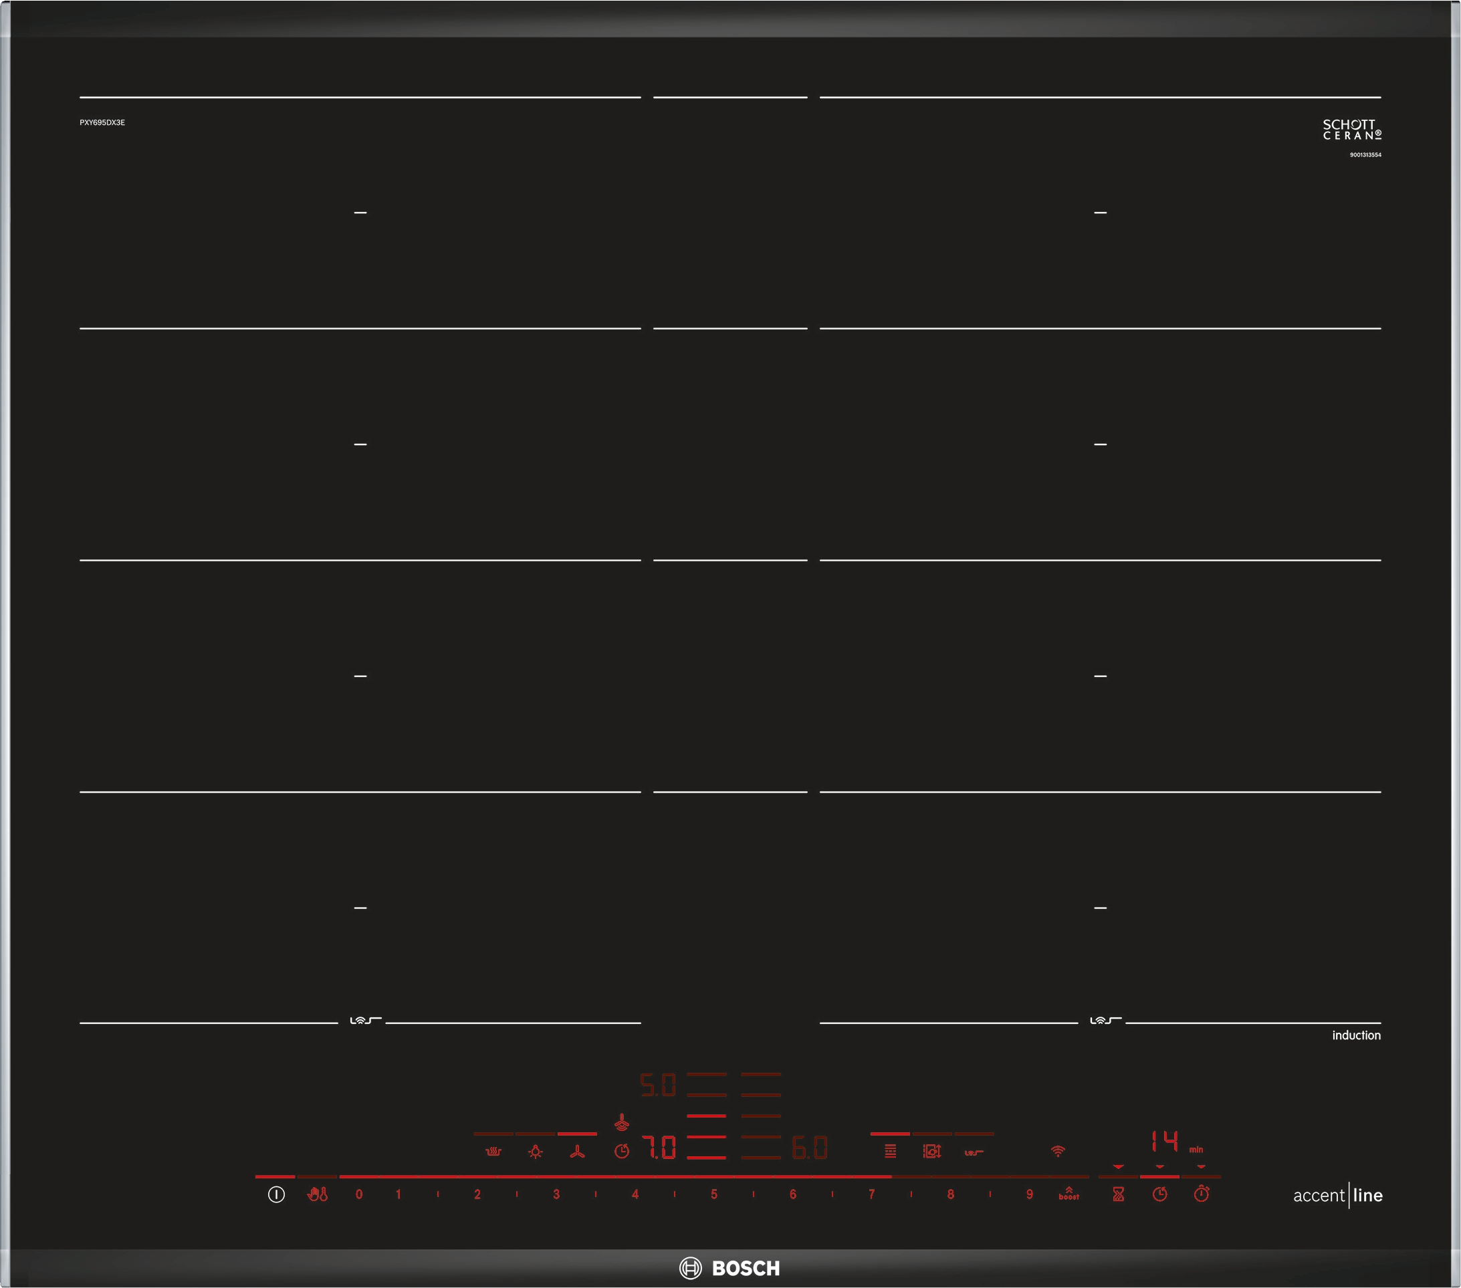
Task: Tap the hourglass kitchen timer icon
Action: (x=1119, y=1194)
